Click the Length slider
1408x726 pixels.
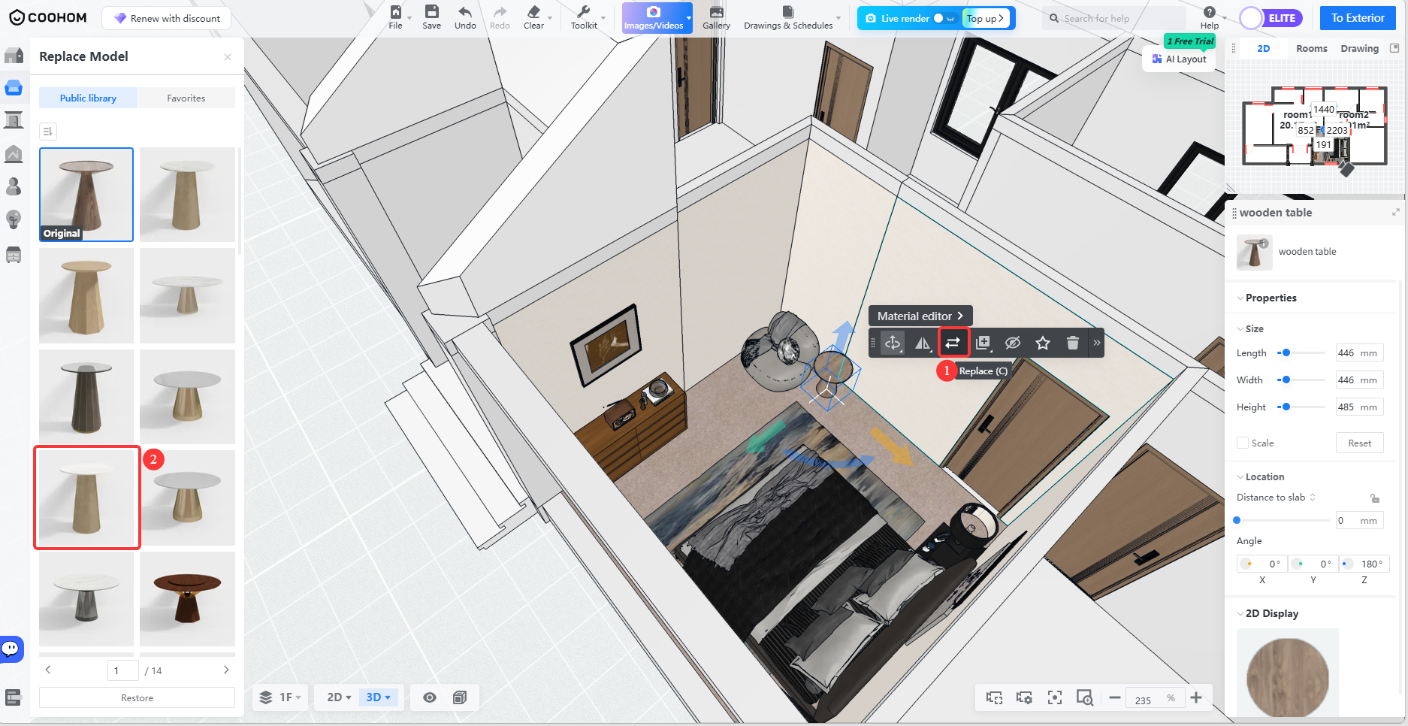point(1301,352)
